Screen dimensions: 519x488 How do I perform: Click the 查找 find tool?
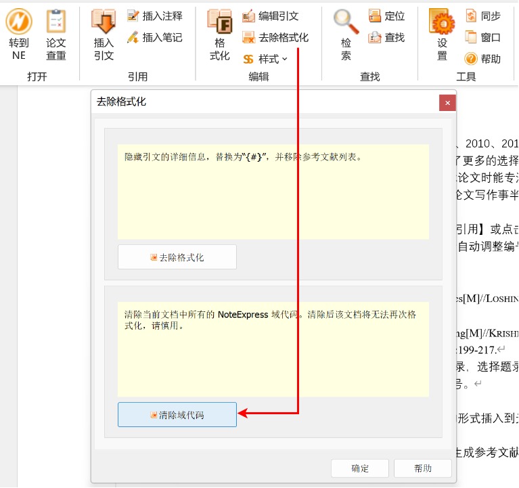tap(386, 37)
